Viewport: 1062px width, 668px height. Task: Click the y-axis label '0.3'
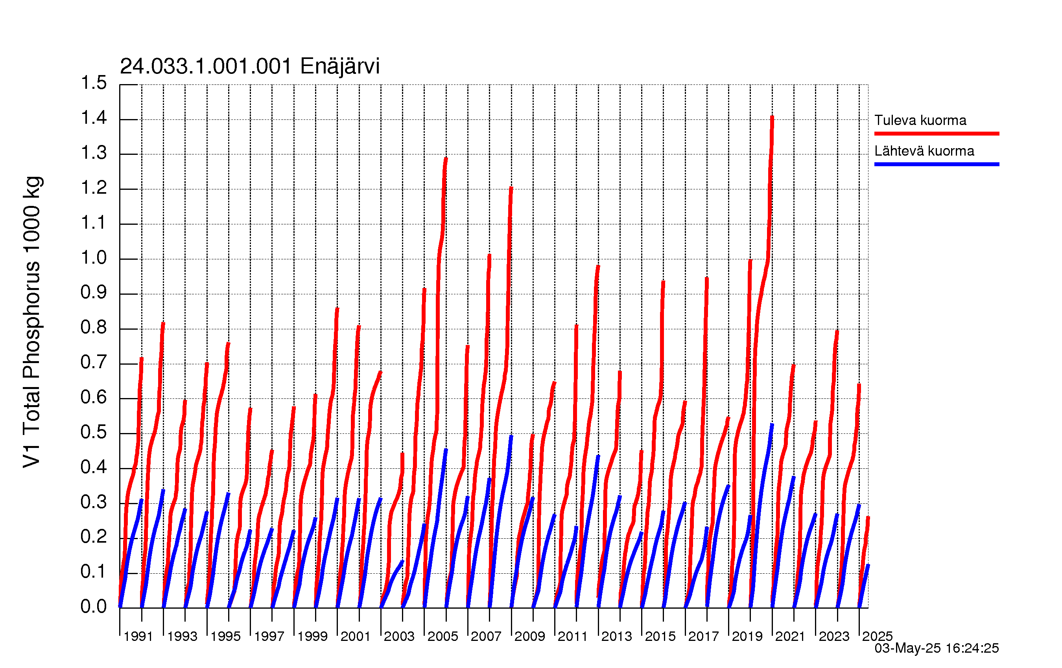click(x=94, y=502)
